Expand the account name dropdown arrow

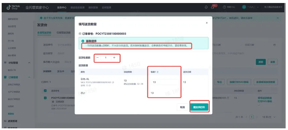[258, 7]
